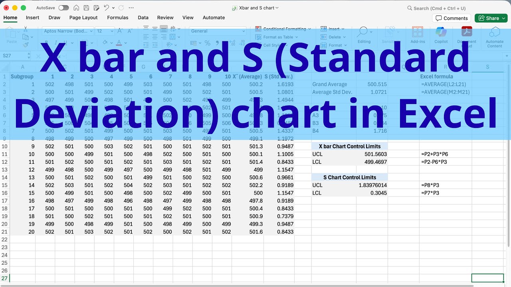Open the Page Layout tab
Viewport: 511px width, 287px height.
click(x=83, y=18)
